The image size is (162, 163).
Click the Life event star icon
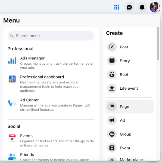tap(112, 88)
